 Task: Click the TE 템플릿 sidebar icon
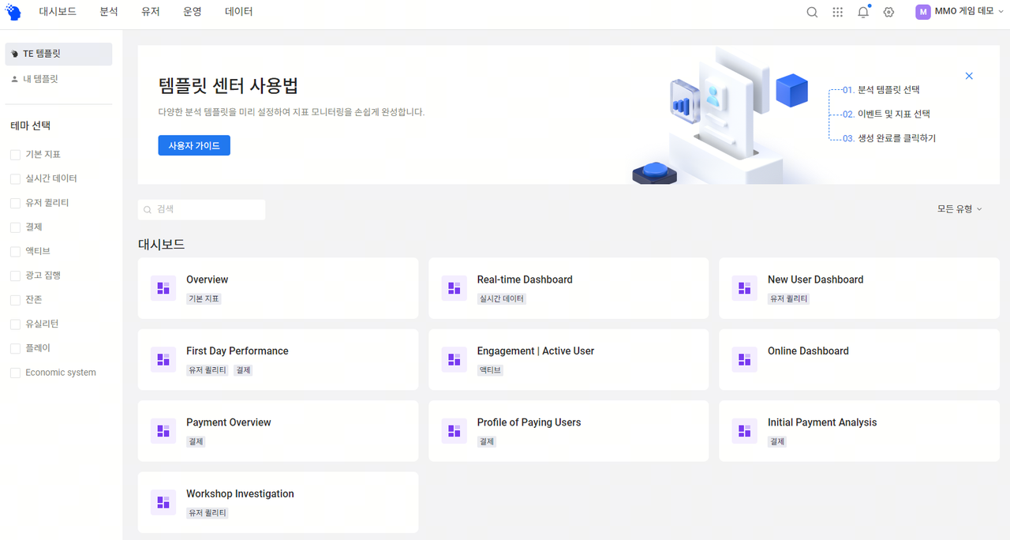15,54
